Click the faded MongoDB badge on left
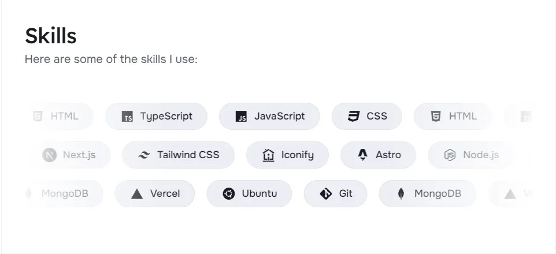Viewport: 556px width, 254px height. point(64,193)
